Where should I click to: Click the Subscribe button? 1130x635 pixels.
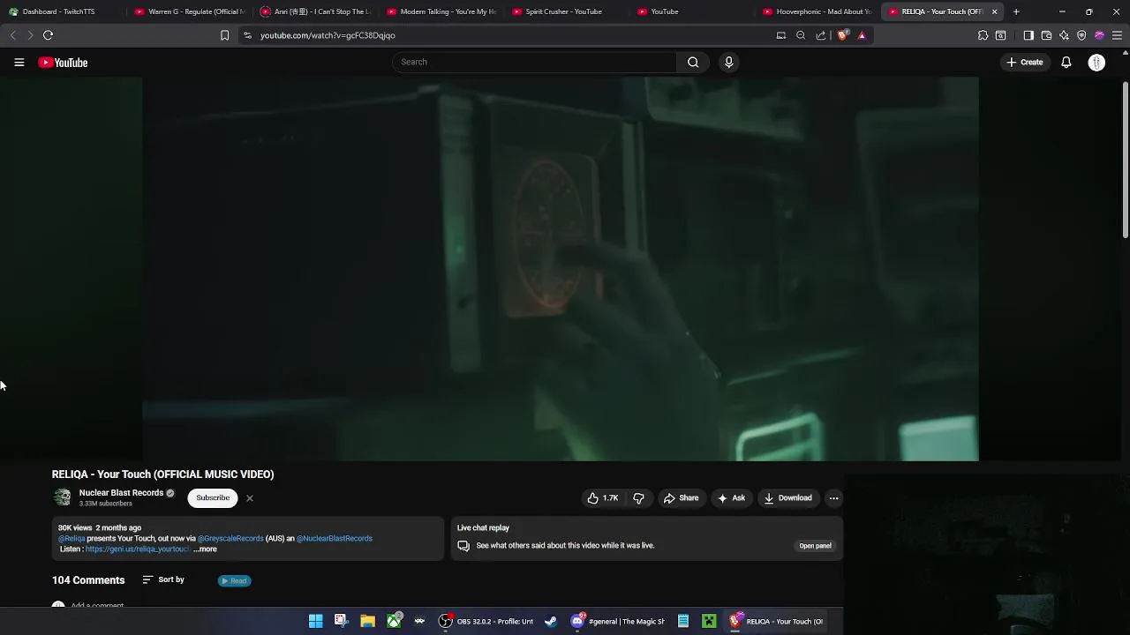point(213,498)
